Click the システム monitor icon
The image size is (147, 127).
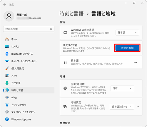(7, 47)
